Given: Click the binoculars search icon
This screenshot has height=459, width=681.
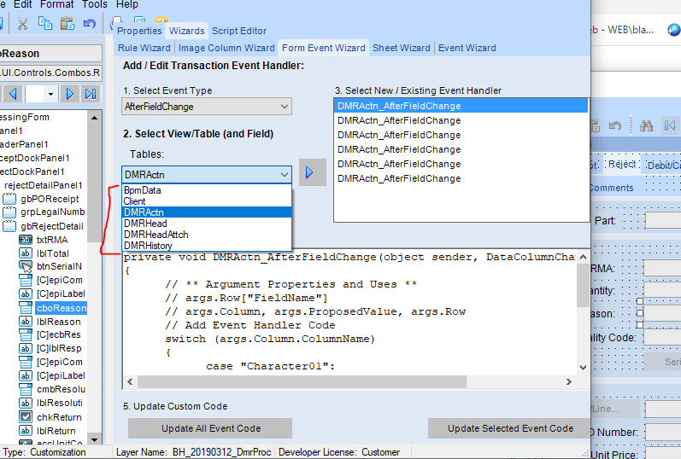Looking at the screenshot, I should click(x=646, y=125).
